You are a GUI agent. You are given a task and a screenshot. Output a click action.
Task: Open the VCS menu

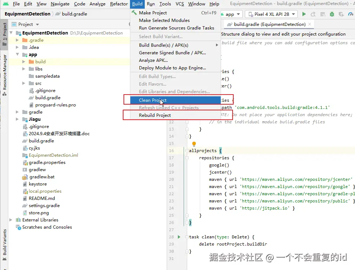[x=180, y=4]
